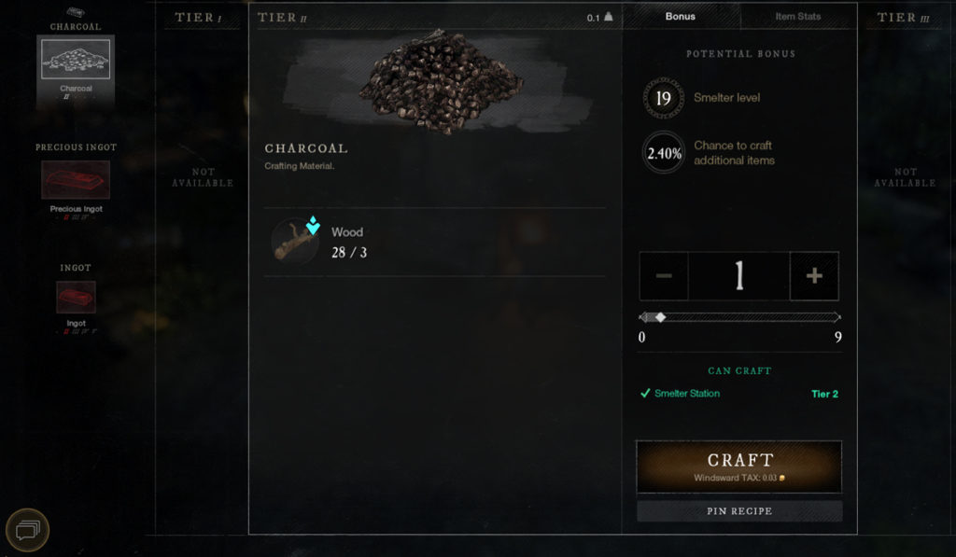Click the Smelter Station checkmark requirement
This screenshot has height=557, width=956.
coord(645,393)
